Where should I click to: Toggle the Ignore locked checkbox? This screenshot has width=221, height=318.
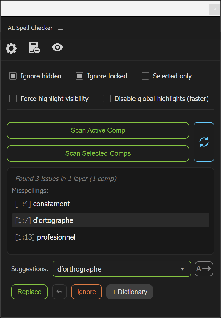pos(79,76)
